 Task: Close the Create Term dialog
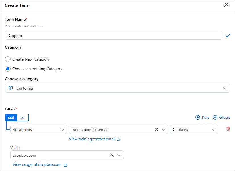(226, 5)
